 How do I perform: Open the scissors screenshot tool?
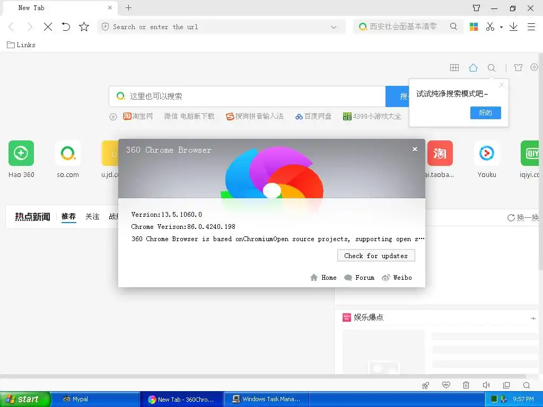(490, 26)
